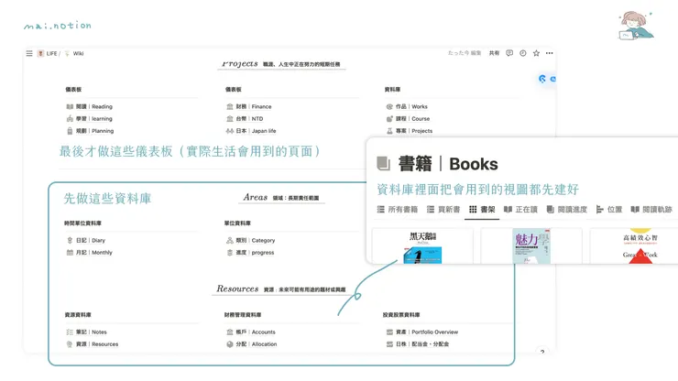
Task: Click the bank icon beside Finance
Action: [230, 106]
